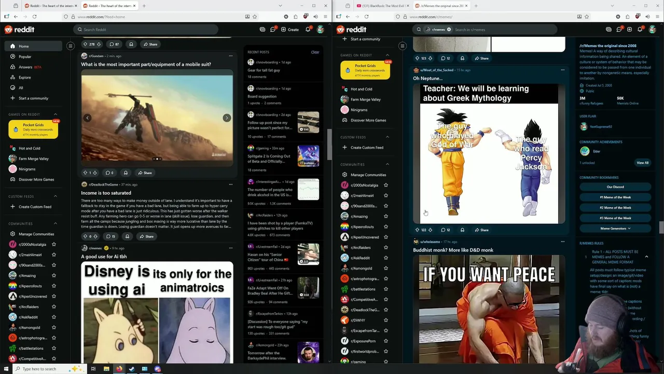The image size is (664, 374).
Task: Open Our Discord community bookmark
Action: coord(615,187)
